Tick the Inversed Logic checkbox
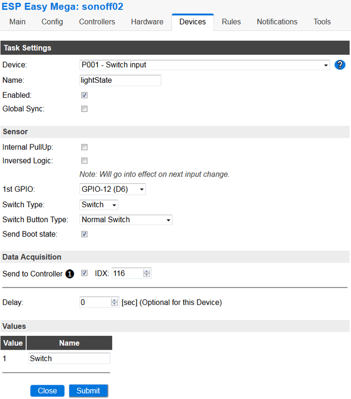Viewport: 351px width, 399px height. click(x=84, y=160)
